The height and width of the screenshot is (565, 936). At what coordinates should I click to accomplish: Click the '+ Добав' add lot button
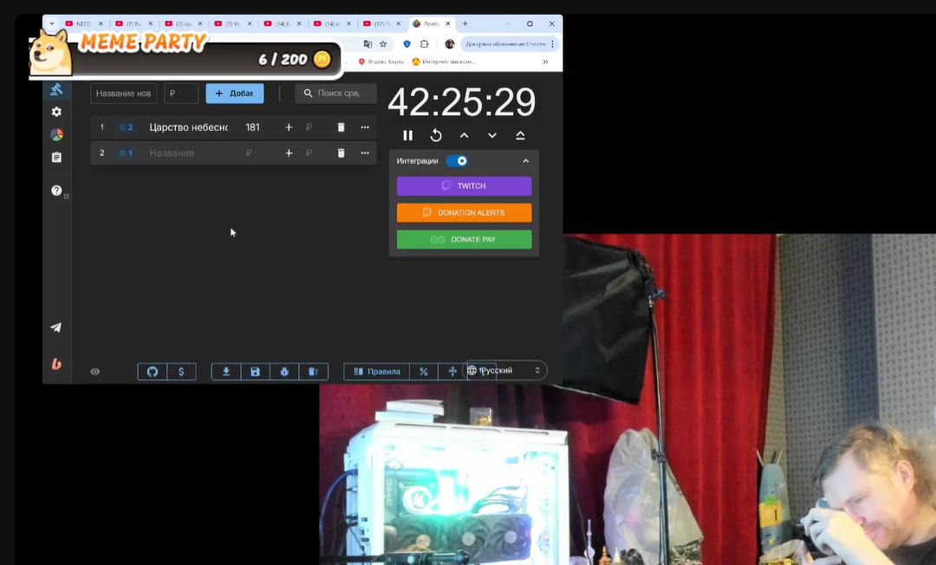235,94
